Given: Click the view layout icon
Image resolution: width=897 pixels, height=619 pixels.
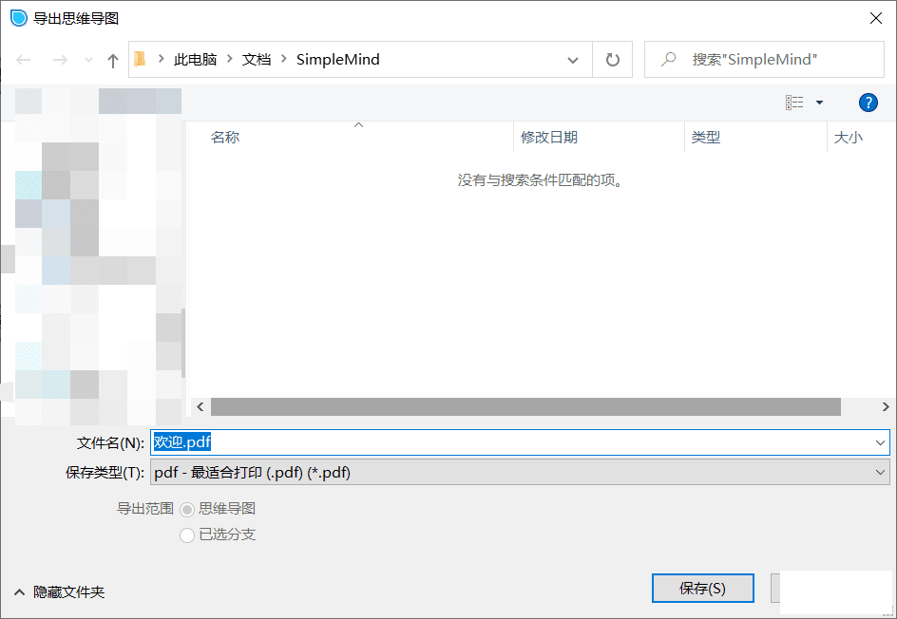Looking at the screenshot, I should point(794,103).
